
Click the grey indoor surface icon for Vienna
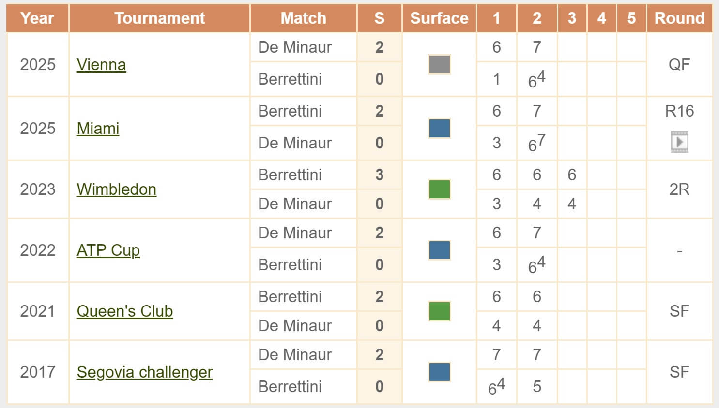pos(439,63)
